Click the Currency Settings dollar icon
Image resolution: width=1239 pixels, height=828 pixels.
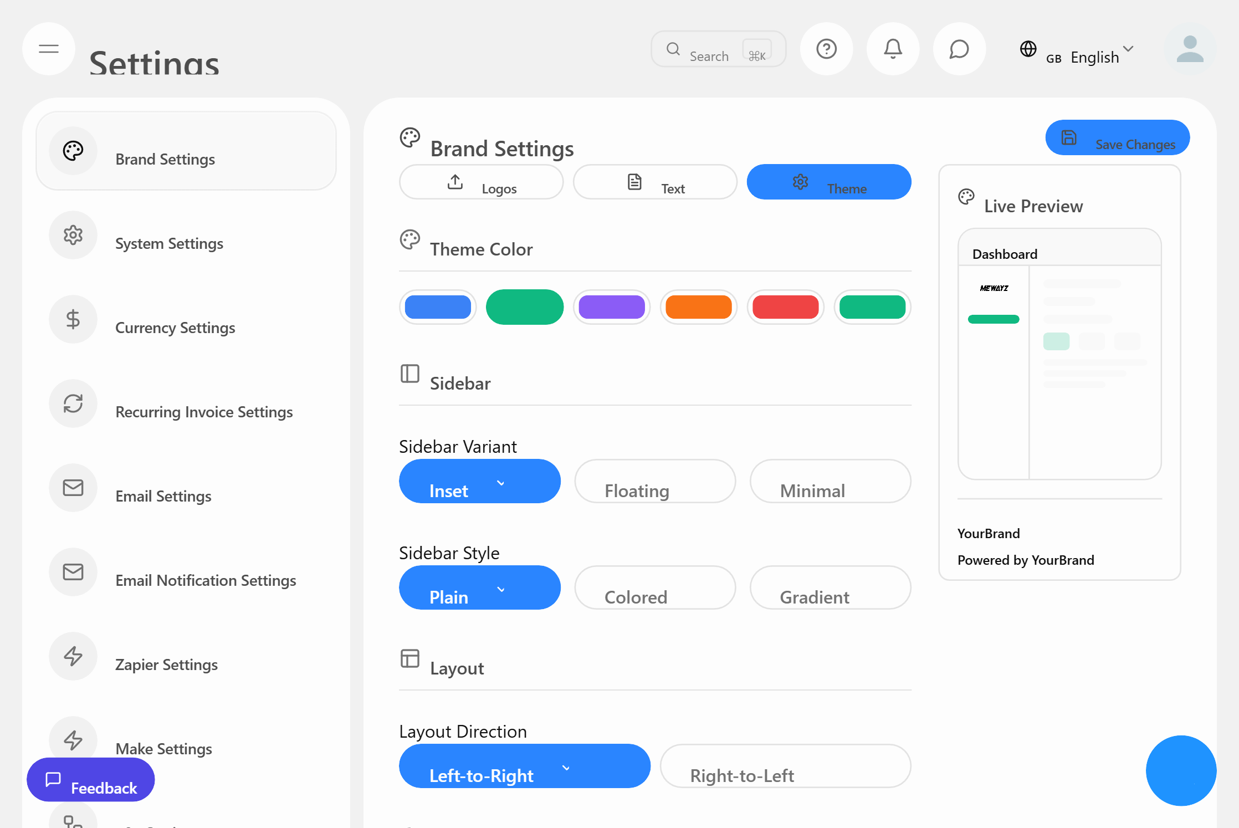tap(73, 319)
